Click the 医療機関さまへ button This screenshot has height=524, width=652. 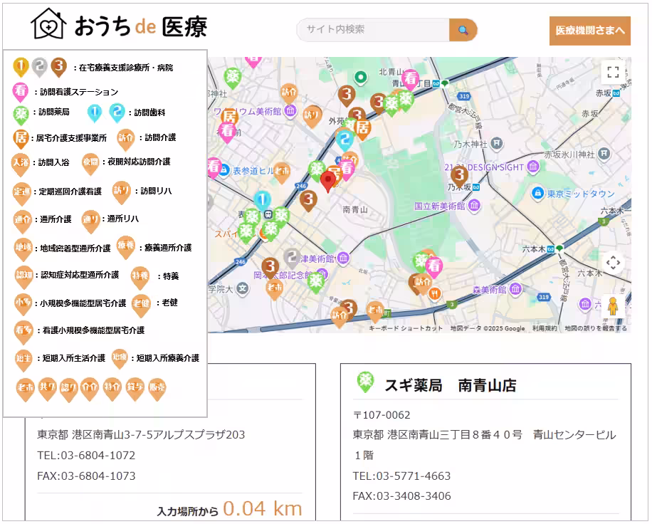(x=590, y=31)
